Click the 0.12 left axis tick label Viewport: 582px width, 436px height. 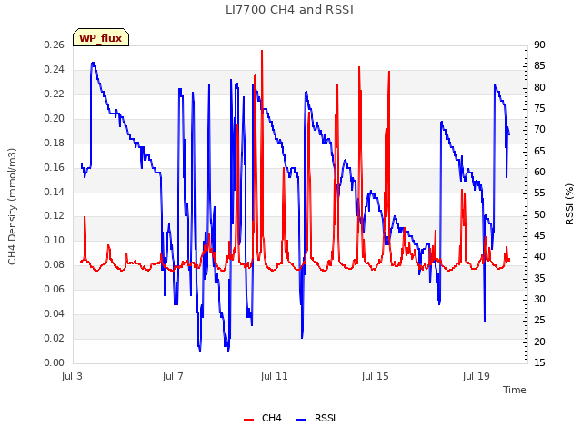pyautogui.click(x=55, y=215)
